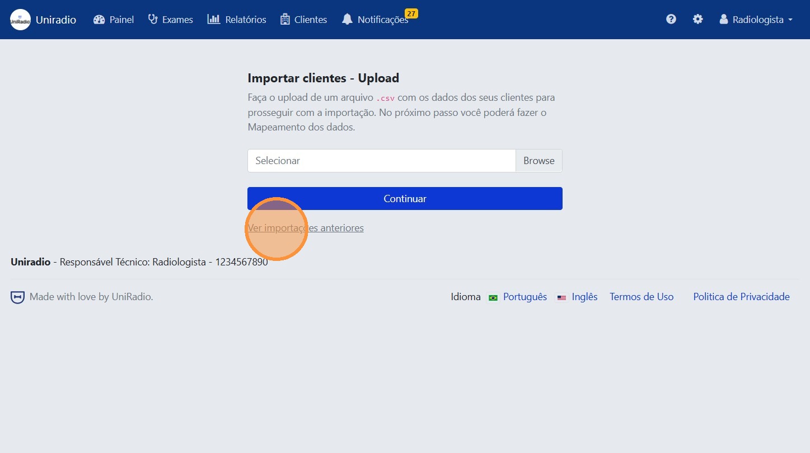Click the Continuar button
Screen dimensions: 810x453
tap(404, 198)
